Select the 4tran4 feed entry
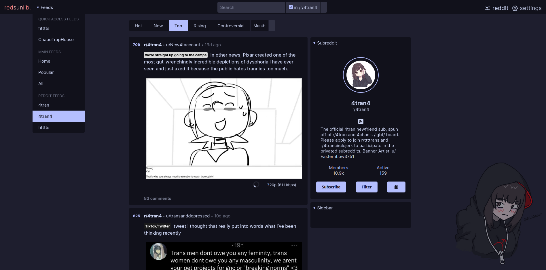 click(x=58, y=116)
